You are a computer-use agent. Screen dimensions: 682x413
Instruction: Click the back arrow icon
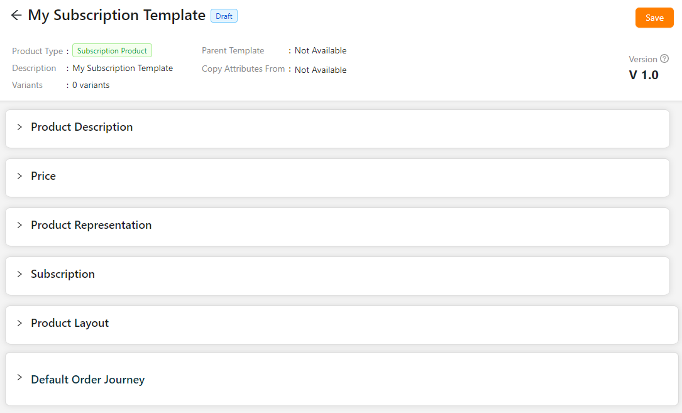[x=16, y=16]
